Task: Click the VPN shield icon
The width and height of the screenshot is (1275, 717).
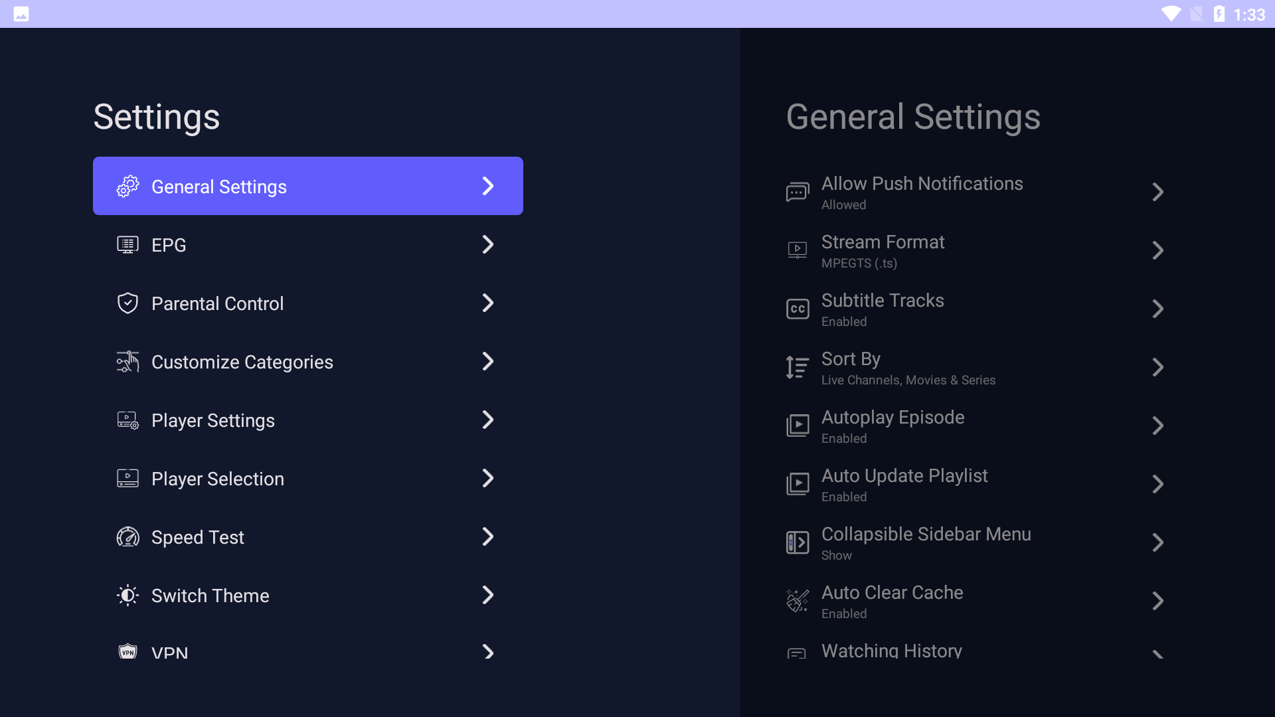Action: (x=127, y=652)
